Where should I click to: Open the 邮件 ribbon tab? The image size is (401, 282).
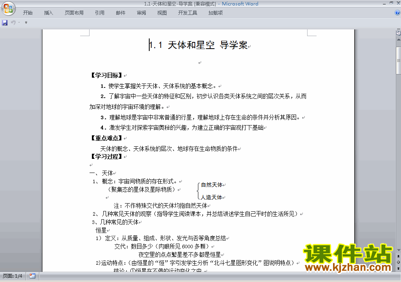121,13
